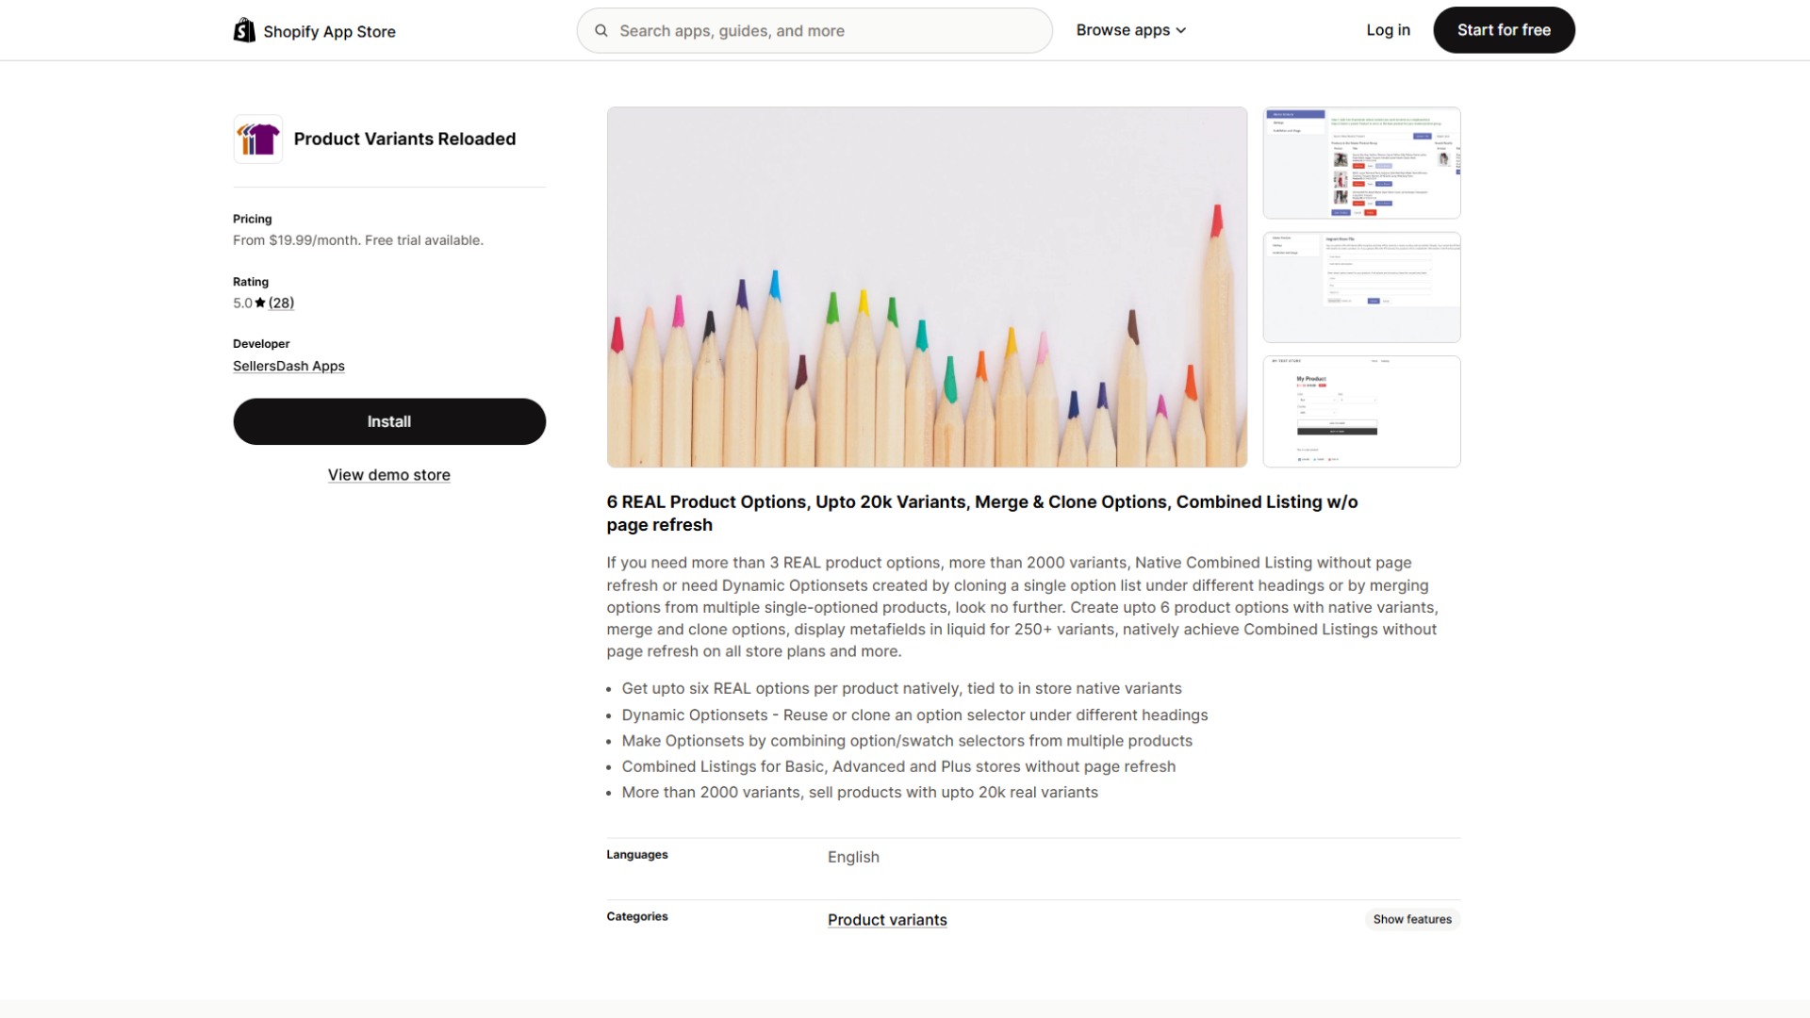Click the Log in link
The width and height of the screenshot is (1810, 1018).
[x=1388, y=30]
